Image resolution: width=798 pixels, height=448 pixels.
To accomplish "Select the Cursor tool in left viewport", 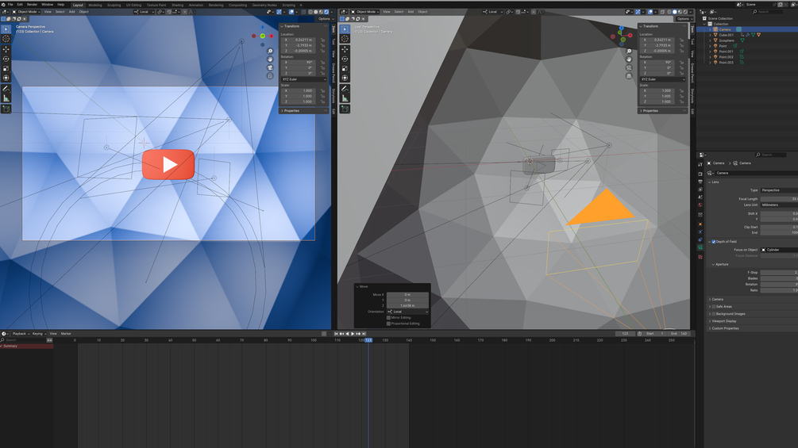I will (x=6, y=39).
